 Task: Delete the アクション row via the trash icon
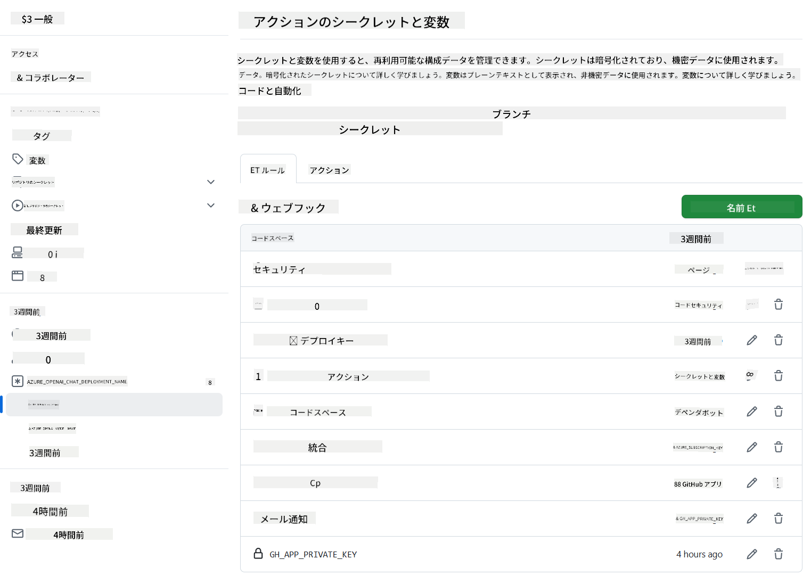coord(778,376)
